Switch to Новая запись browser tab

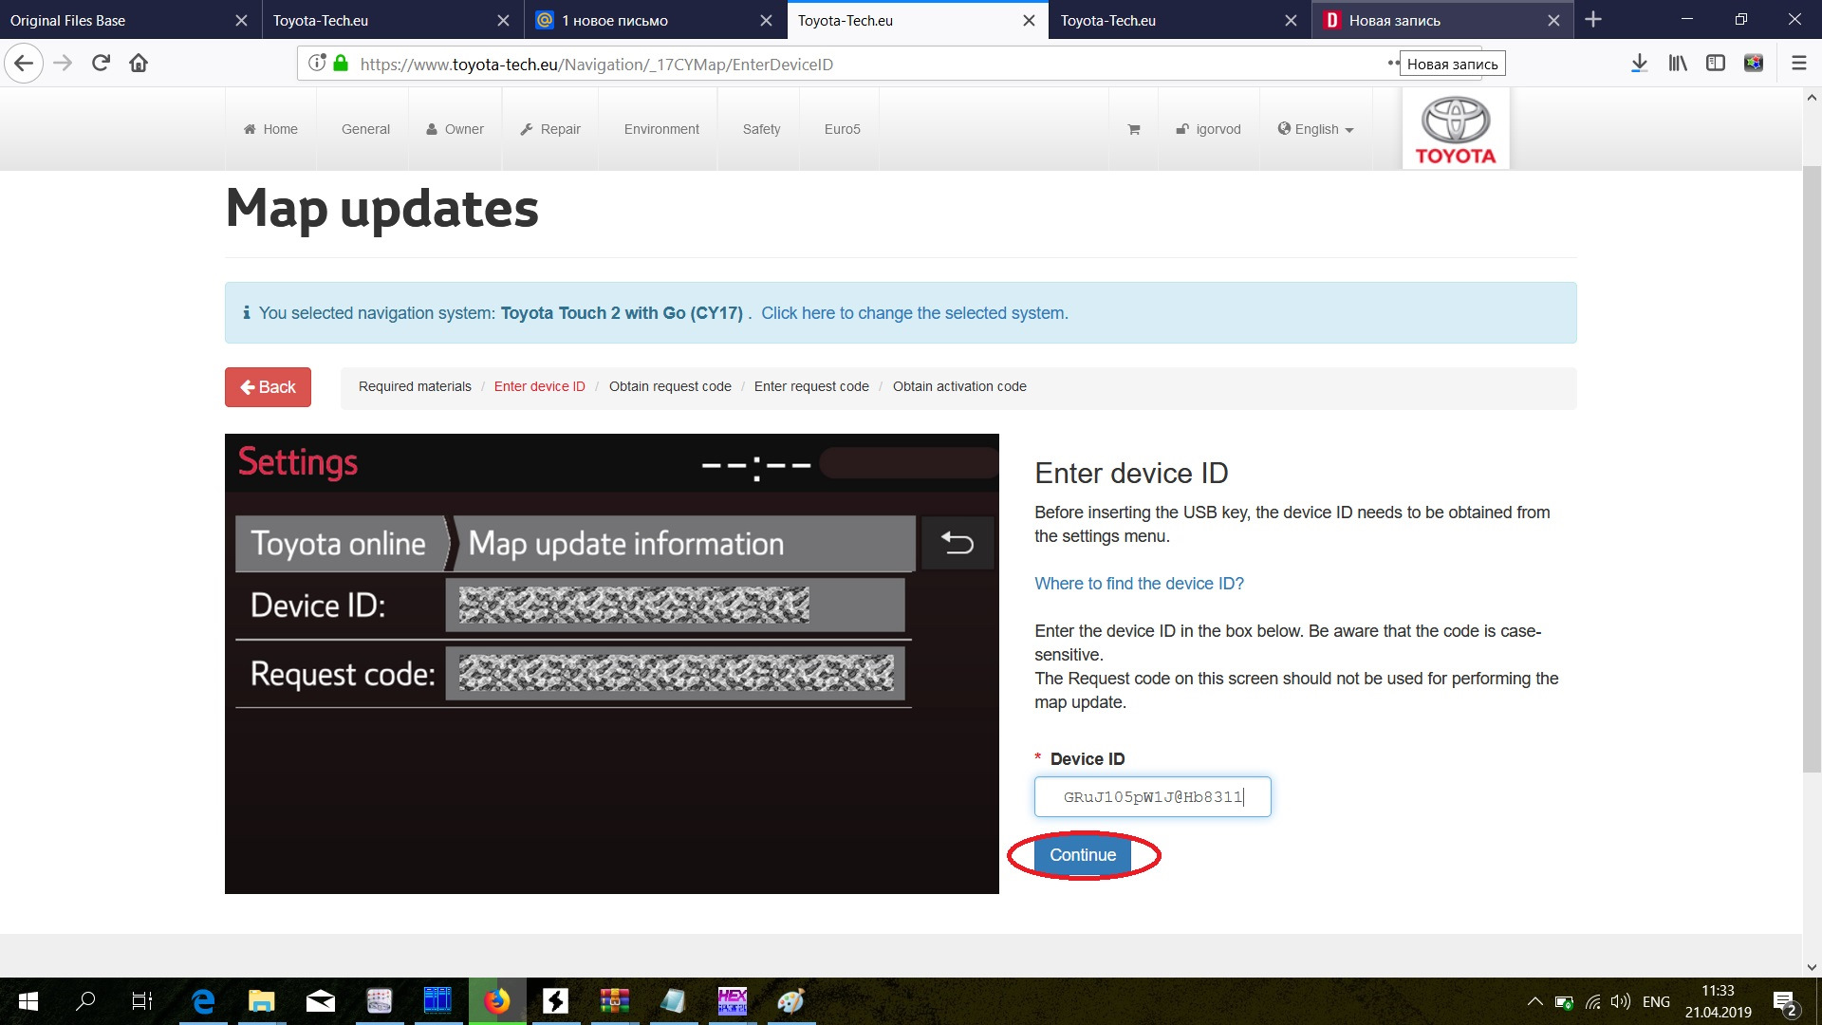click(1442, 20)
